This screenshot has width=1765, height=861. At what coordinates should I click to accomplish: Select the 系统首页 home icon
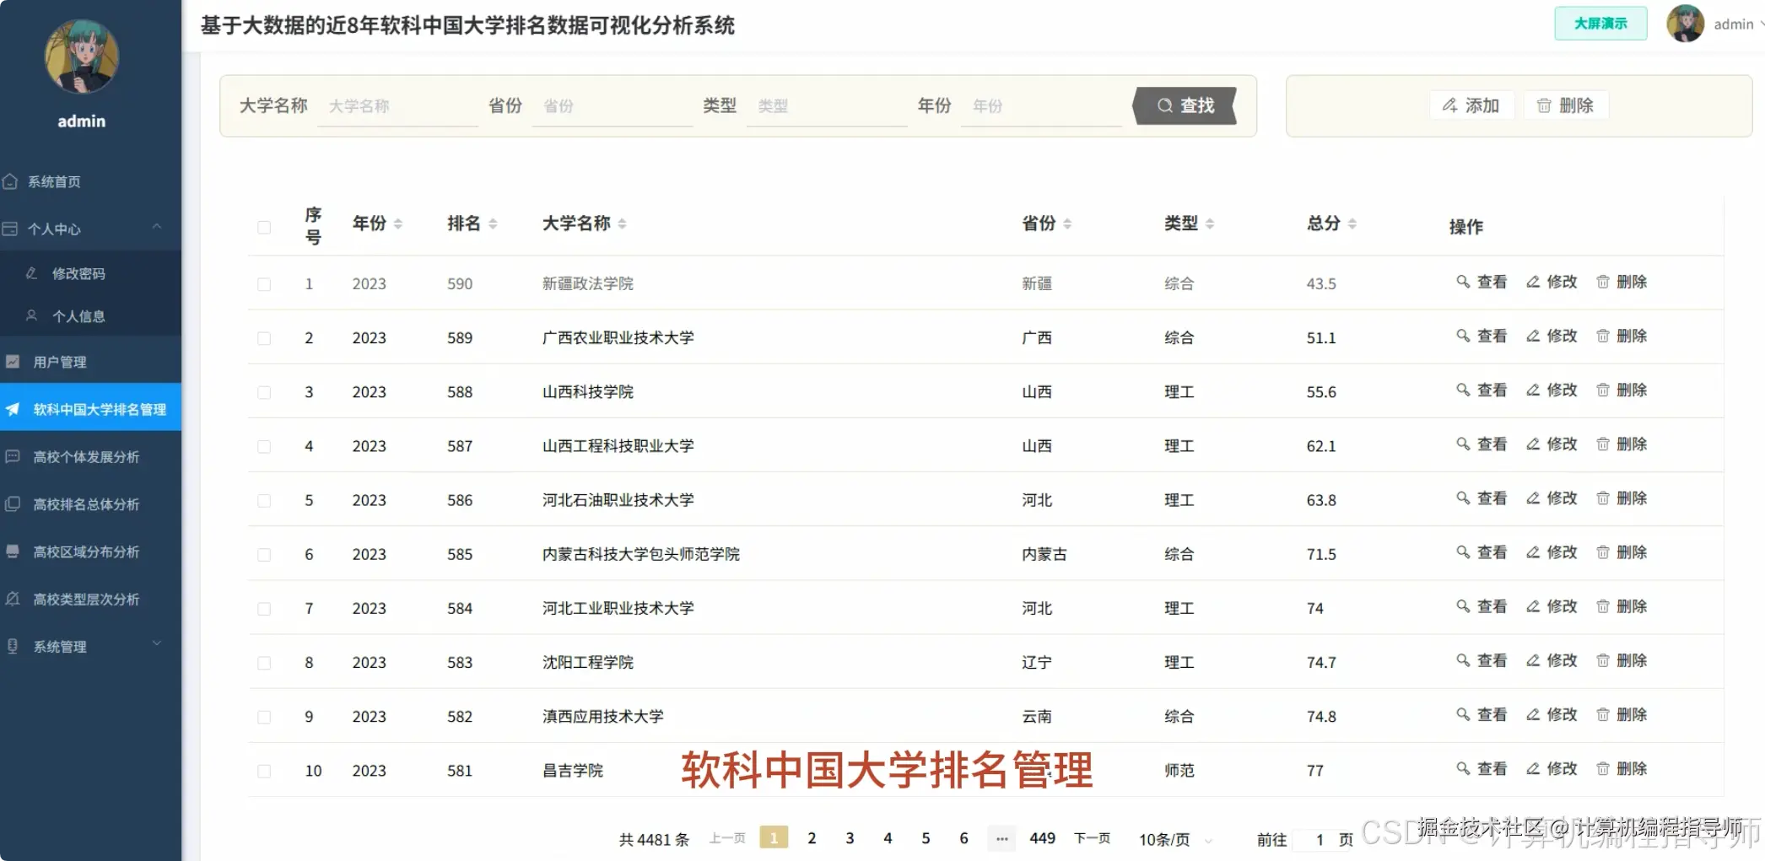point(11,180)
